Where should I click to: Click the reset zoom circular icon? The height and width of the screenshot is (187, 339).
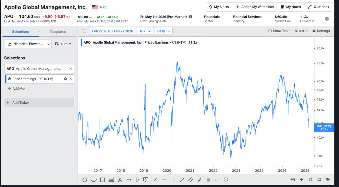(x=310, y=180)
